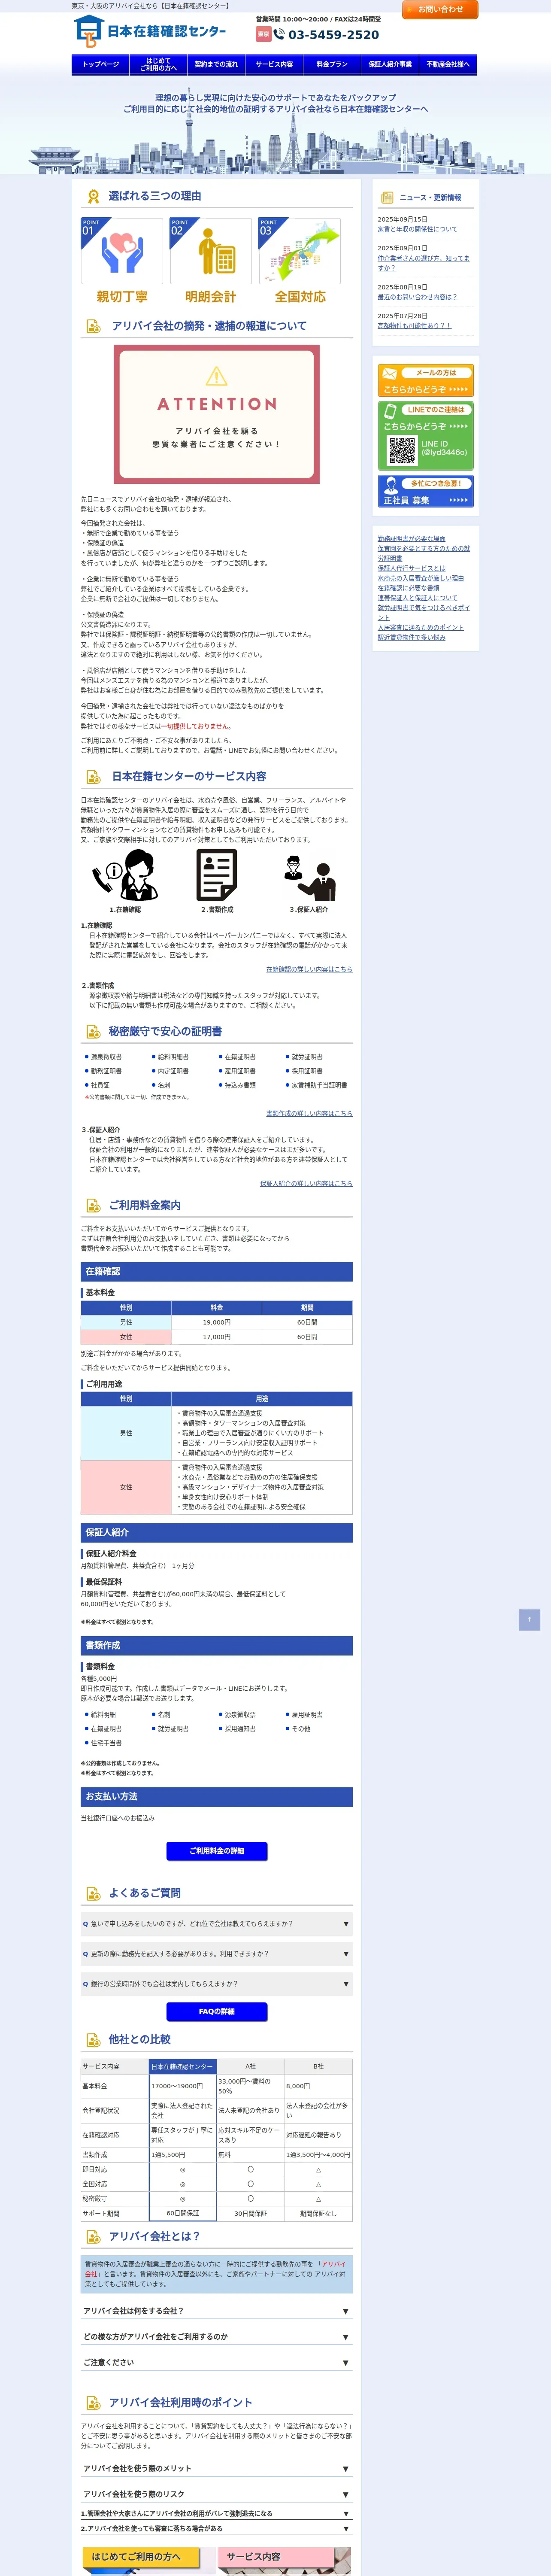The width and height of the screenshot is (551, 2576).
Task: Click the 日本在籍確認センター comparison column header
Action: click(x=183, y=2066)
